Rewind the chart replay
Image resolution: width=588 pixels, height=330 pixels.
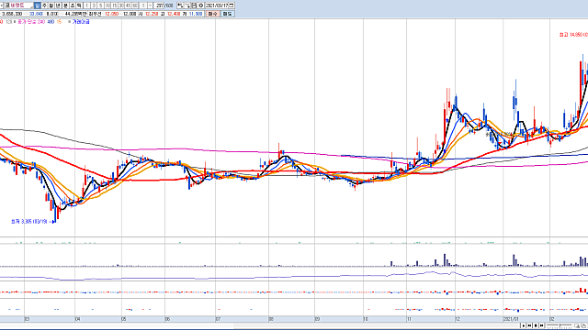[x=529, y=325]
